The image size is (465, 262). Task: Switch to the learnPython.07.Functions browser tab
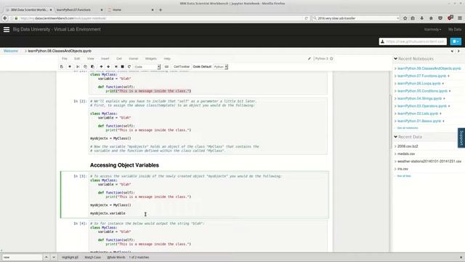[x=78, y=9]
